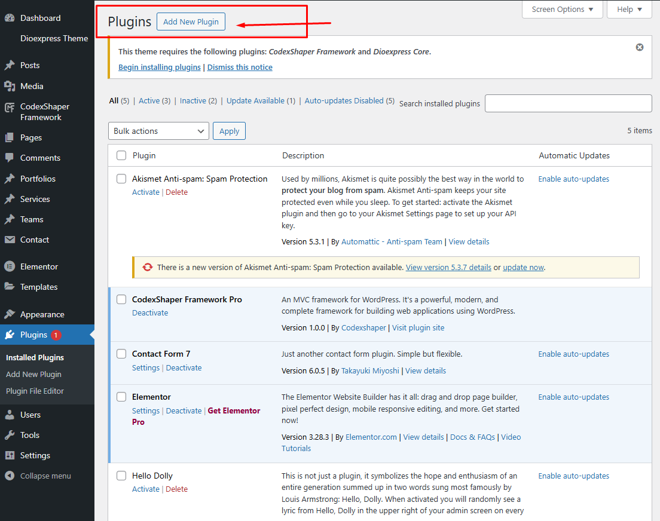The image size is (660, 521).
Task: Tick the Akismet Anti-spam plugin checkbox
Action: click(x=121, y=179)
